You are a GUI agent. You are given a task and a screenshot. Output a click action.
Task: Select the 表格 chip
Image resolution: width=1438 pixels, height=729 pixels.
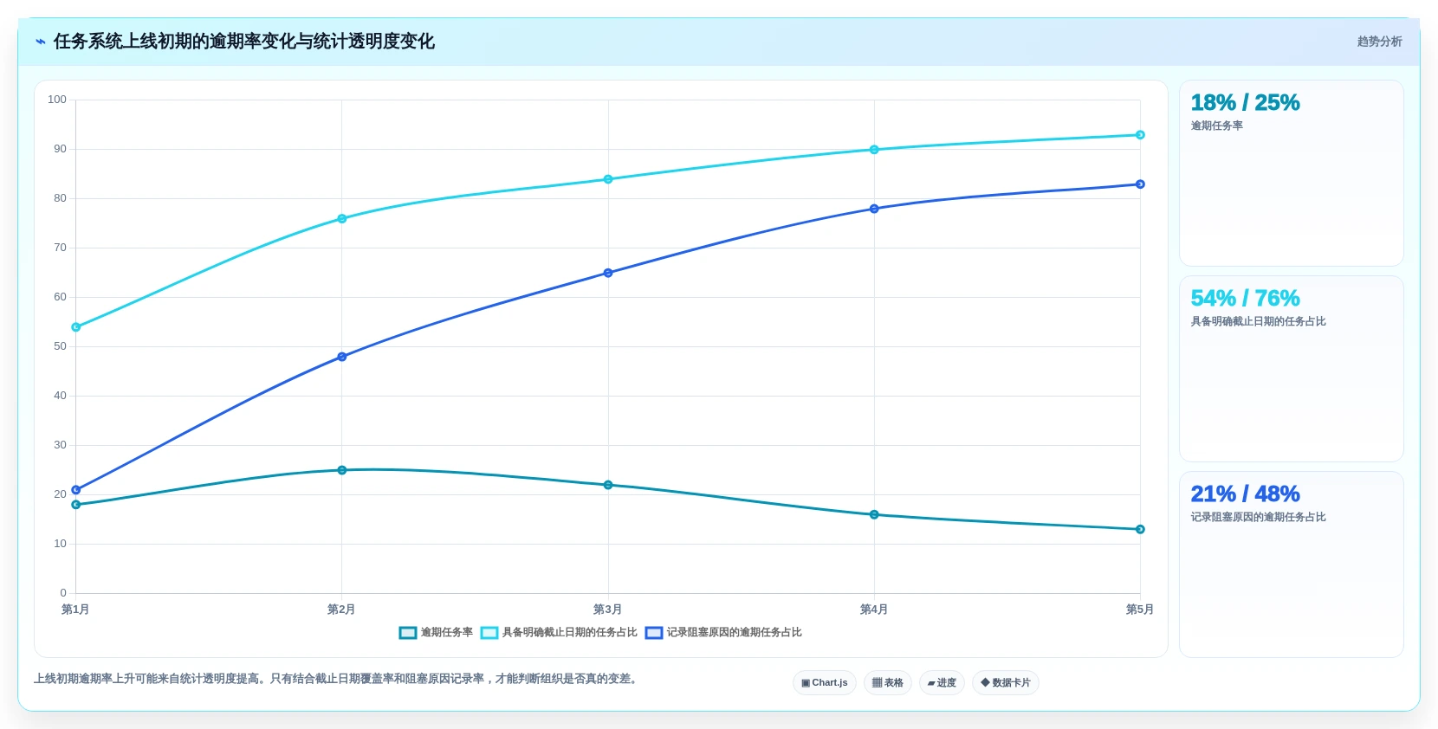888,683
